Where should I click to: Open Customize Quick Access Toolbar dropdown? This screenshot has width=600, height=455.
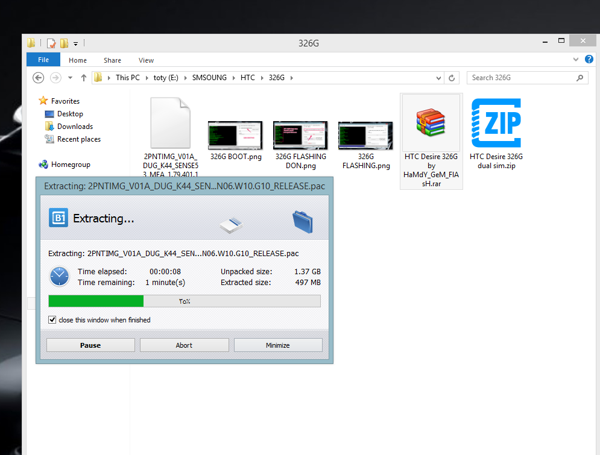click(76, 44)
